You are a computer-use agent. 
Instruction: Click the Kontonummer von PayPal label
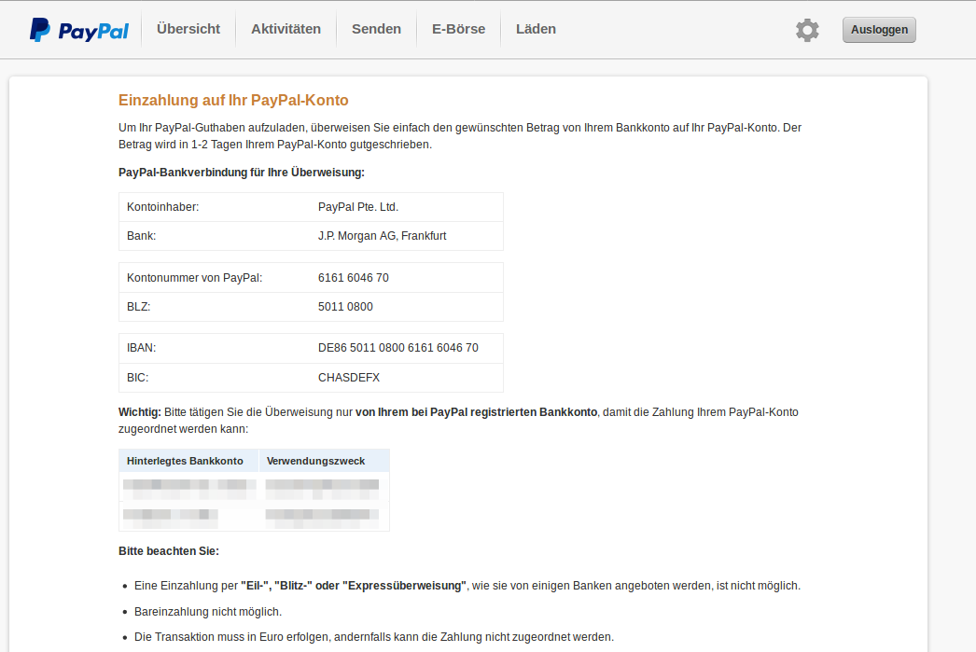point(195,278)
